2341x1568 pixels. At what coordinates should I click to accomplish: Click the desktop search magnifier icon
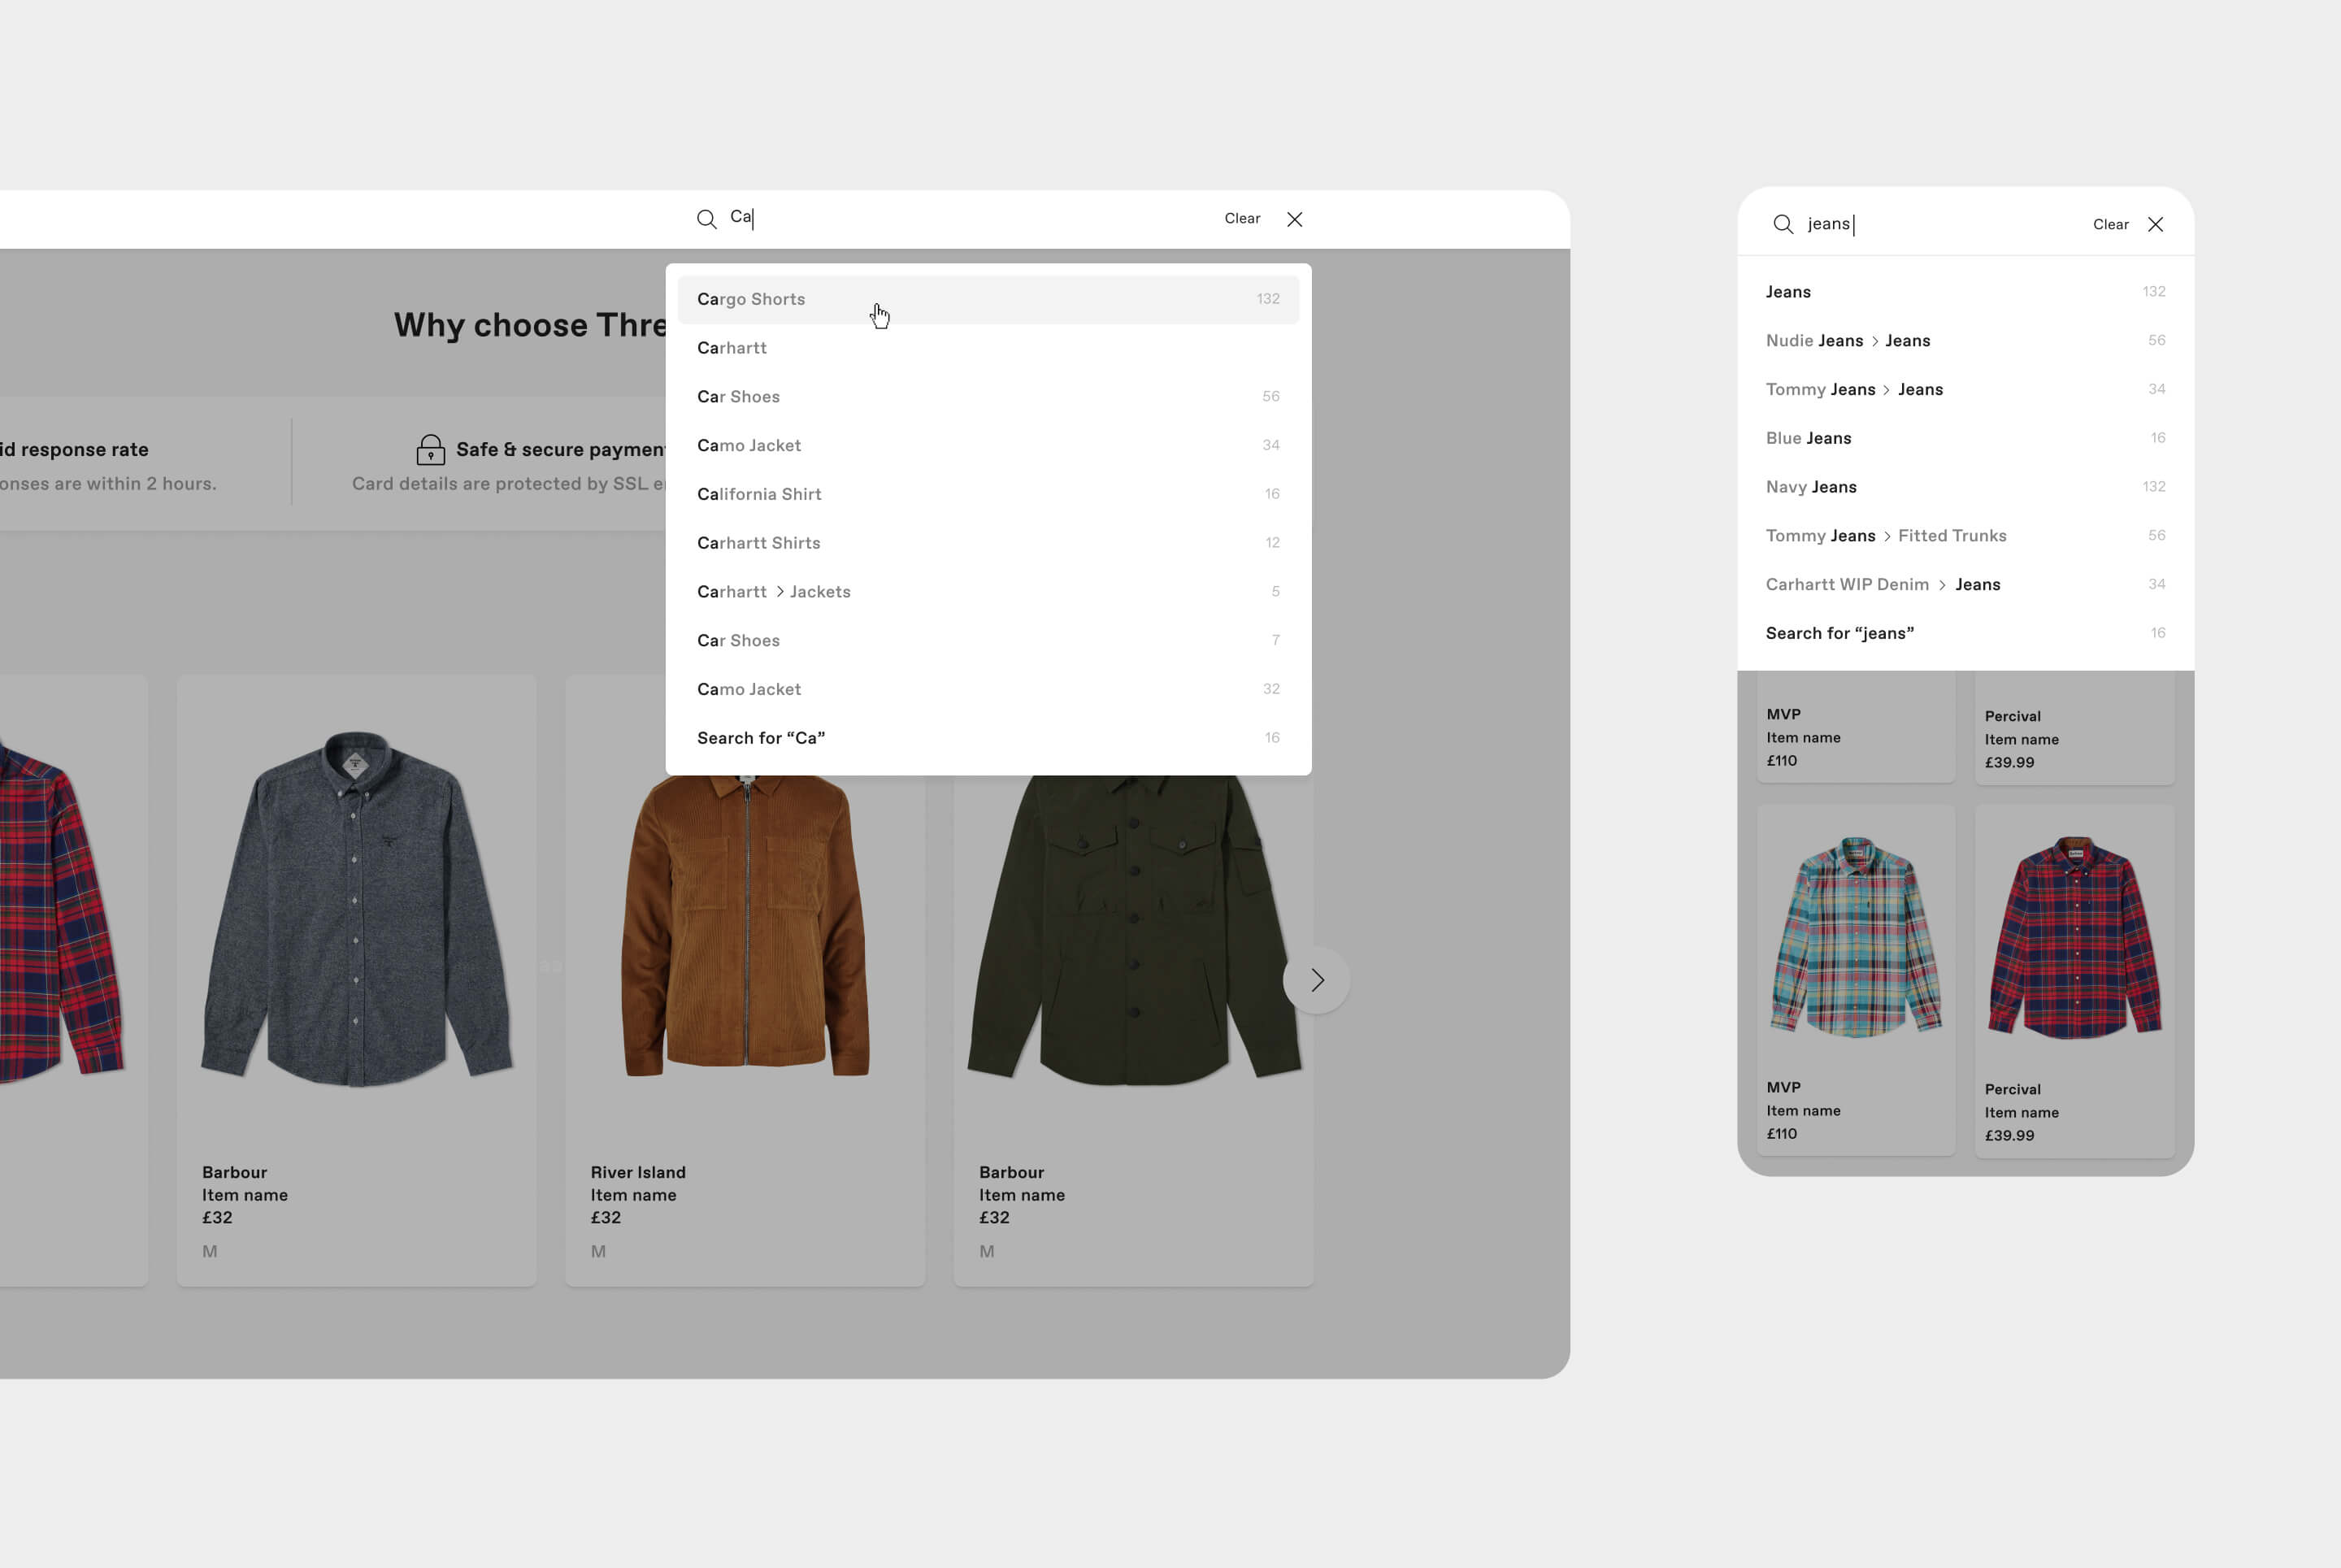click(x=706, y=219)
